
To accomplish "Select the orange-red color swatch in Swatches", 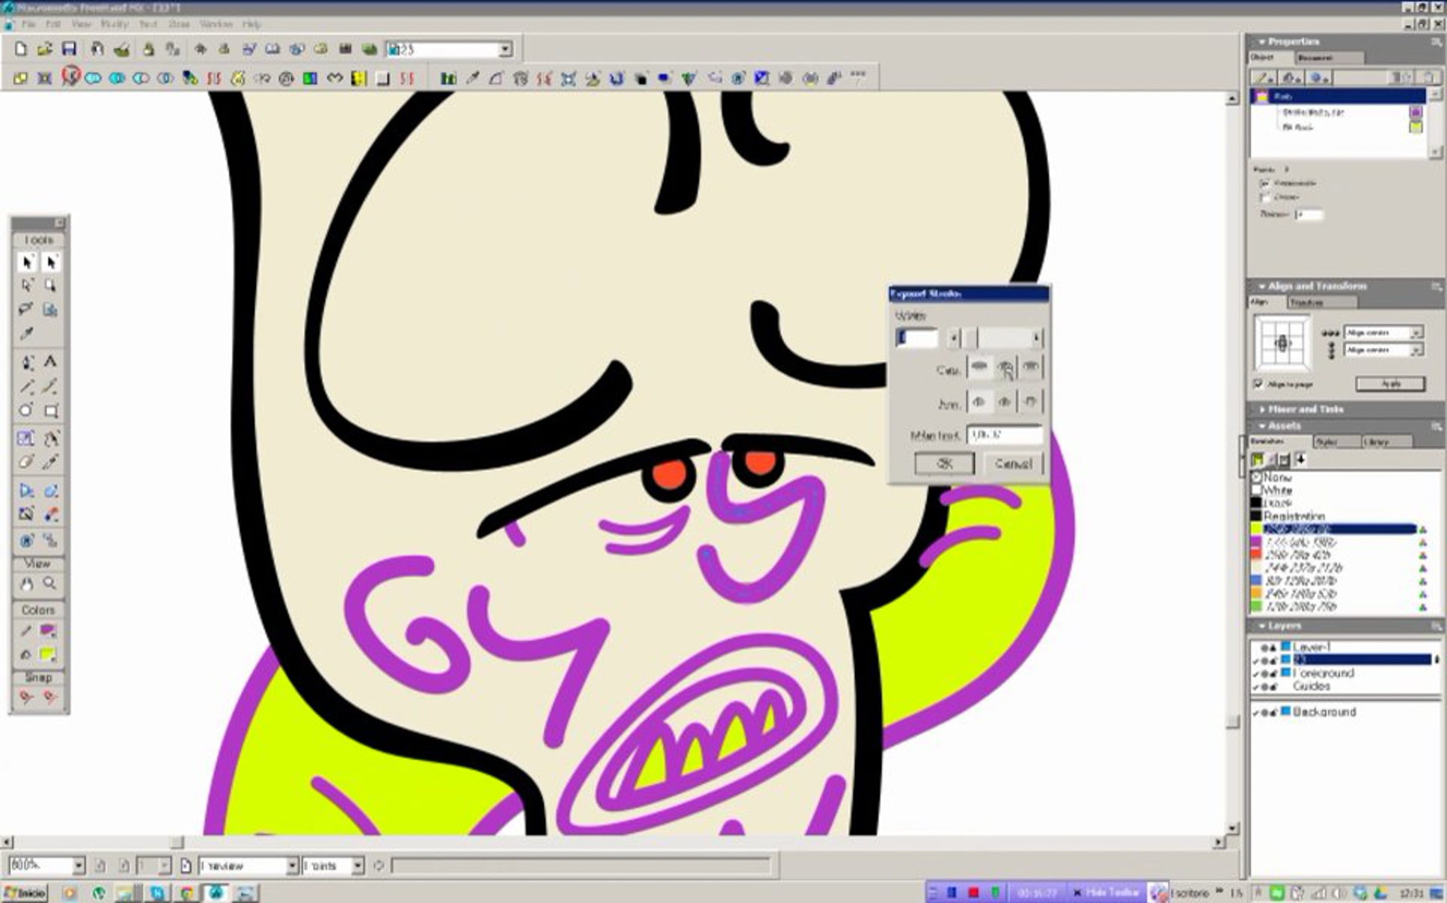I will click(x=1256, y=555).
